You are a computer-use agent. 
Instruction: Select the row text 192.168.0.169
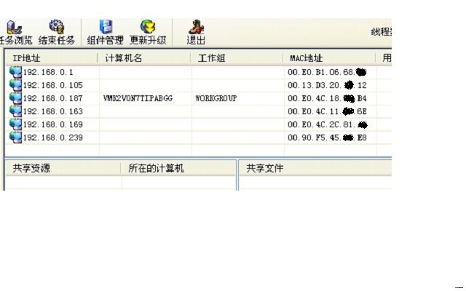point(53,124)
